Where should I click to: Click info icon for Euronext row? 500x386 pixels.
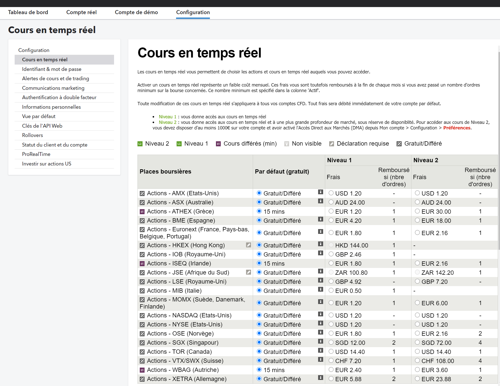tap(320, 232)
